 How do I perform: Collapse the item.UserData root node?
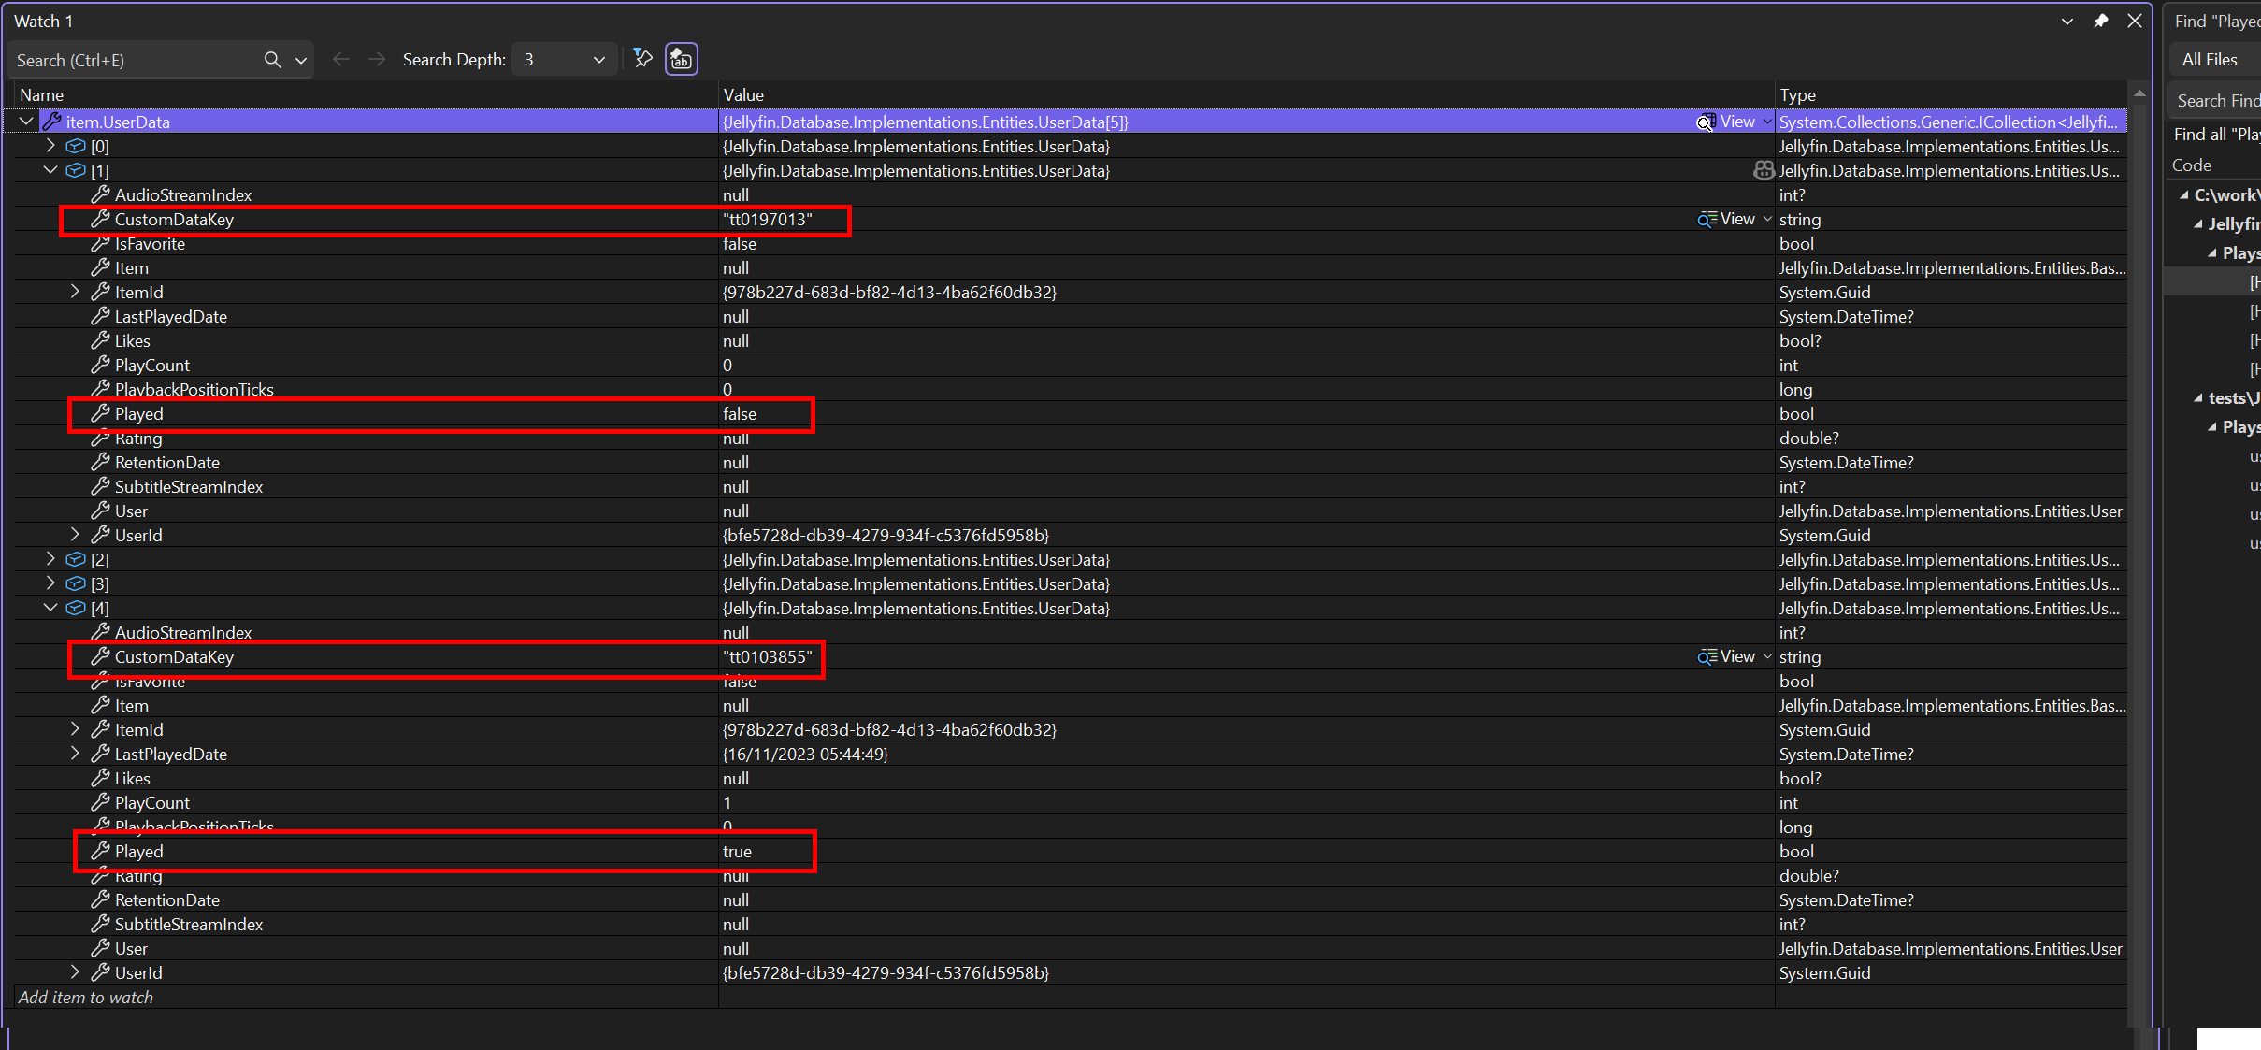click(x=26, y=122)
